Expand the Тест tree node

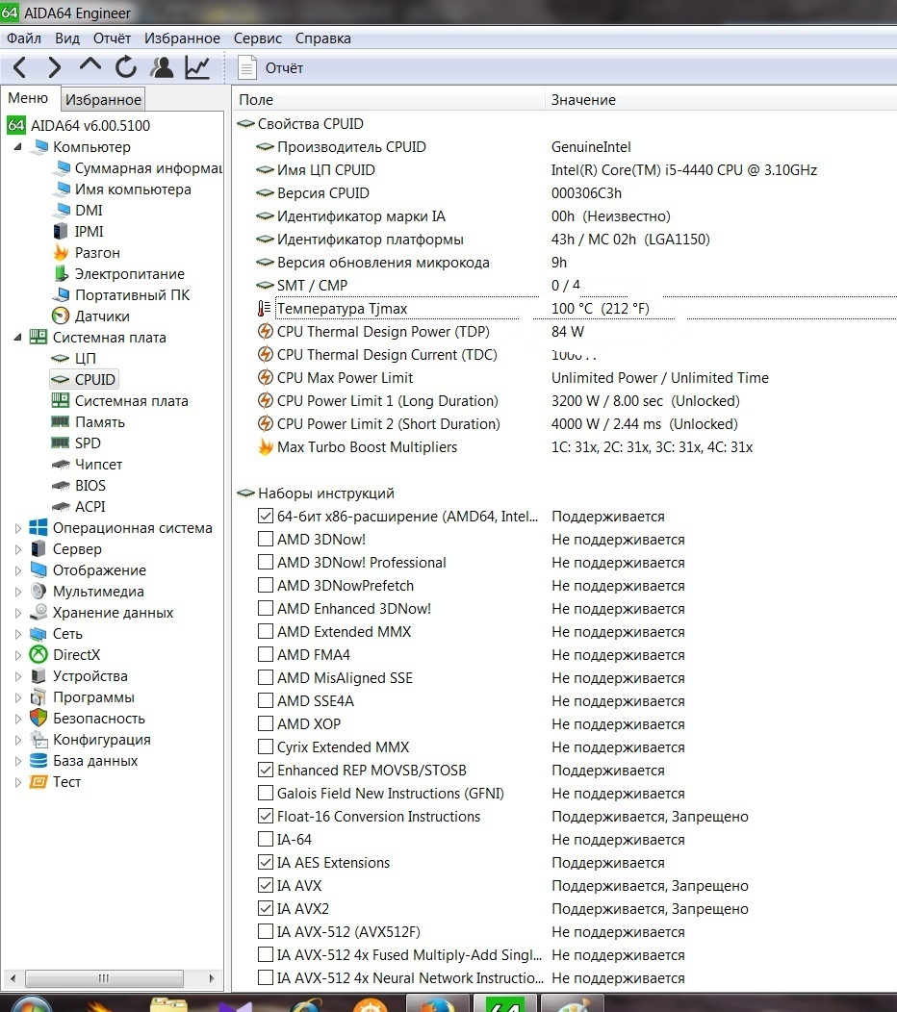pyautogui.click(x=18, y=781)
